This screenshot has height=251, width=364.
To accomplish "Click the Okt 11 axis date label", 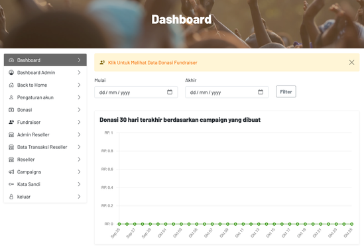I will coord(239,233).
